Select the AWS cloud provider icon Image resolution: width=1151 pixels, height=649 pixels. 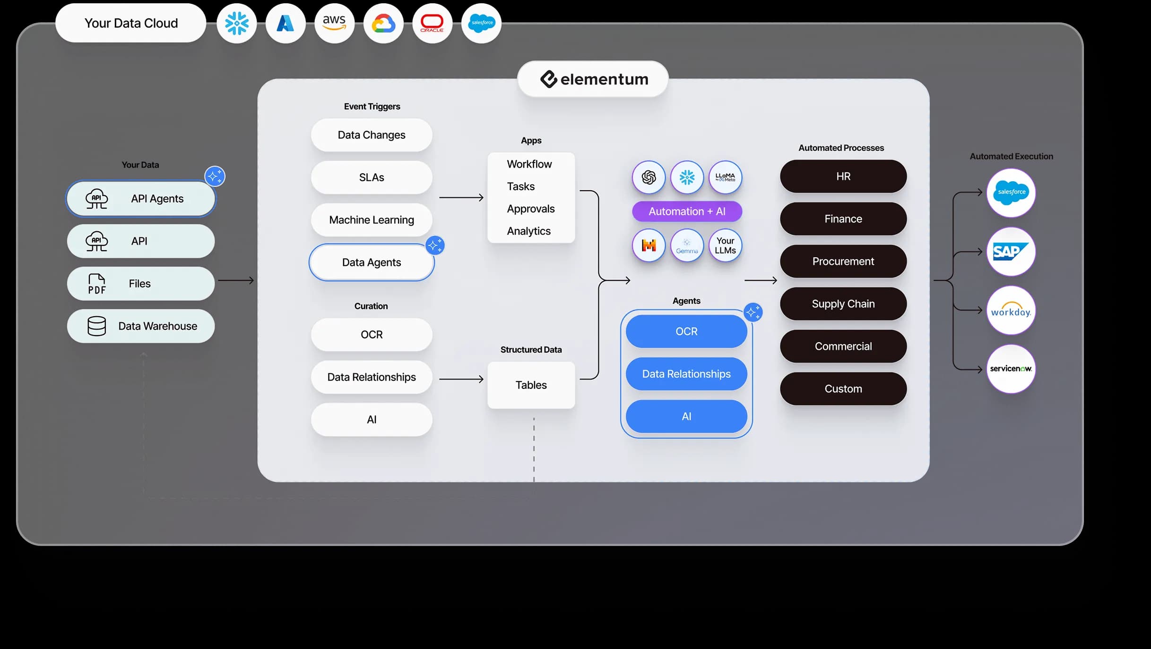coord(334,23)
